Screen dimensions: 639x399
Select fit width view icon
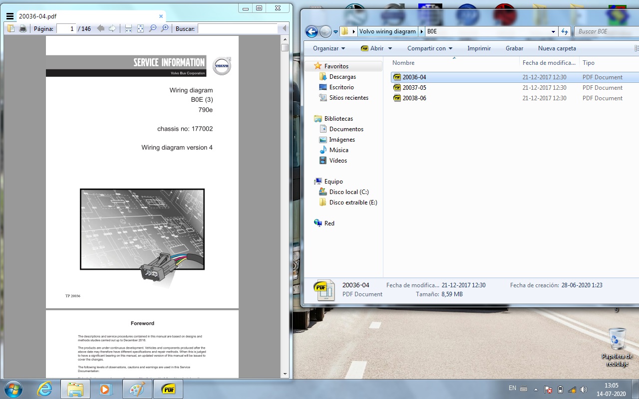(128, 29)
